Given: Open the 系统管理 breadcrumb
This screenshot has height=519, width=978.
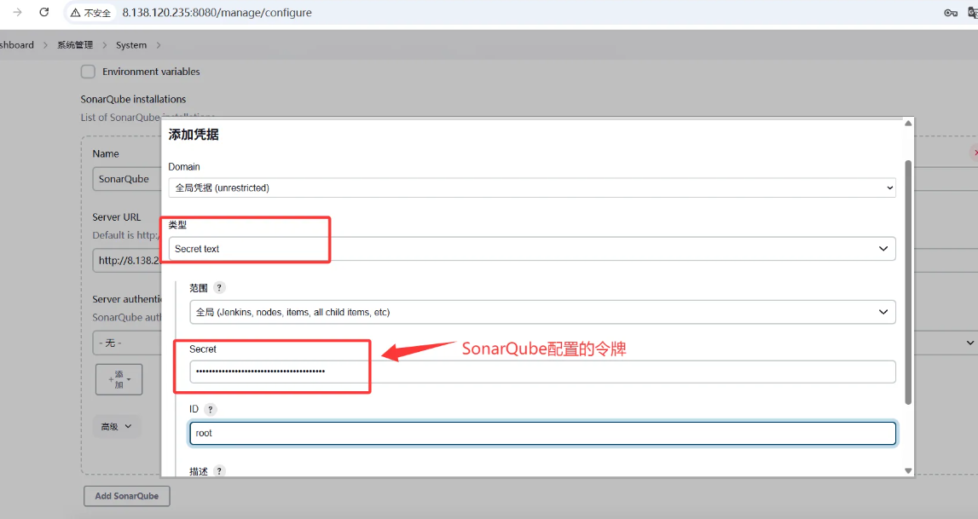Looking at the screenshot, I should coord(75,45).
